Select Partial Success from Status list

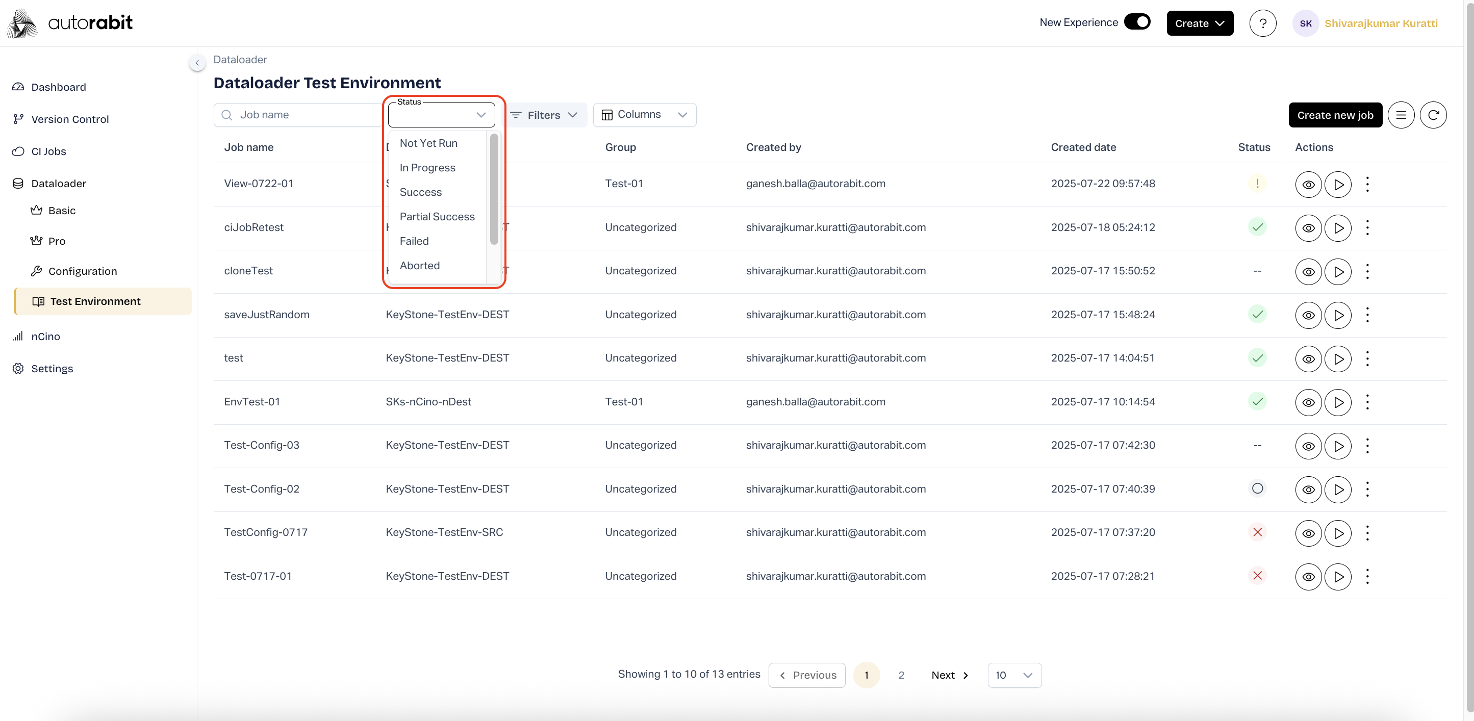point(437,216)
